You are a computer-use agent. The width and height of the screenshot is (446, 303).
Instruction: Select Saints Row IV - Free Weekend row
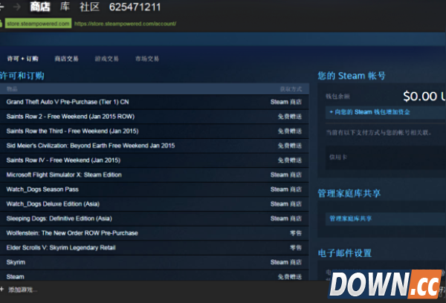(154, 160)
